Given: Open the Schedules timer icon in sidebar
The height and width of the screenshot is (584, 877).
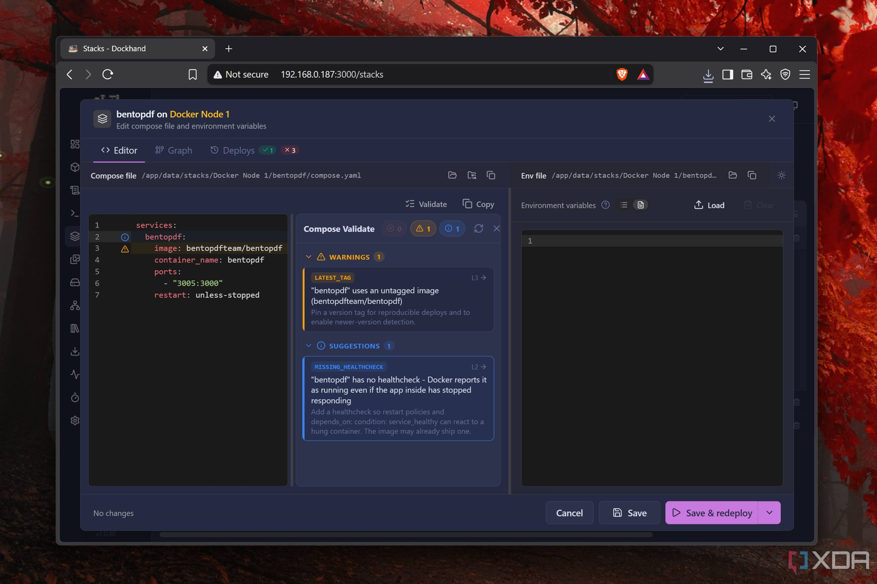Looking at the screenshot, I should [75, 398].
